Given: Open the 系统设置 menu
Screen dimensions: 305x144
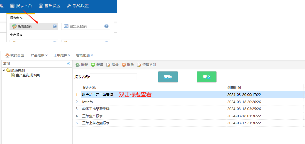Looking at the screenshot, I should [78, 6].
